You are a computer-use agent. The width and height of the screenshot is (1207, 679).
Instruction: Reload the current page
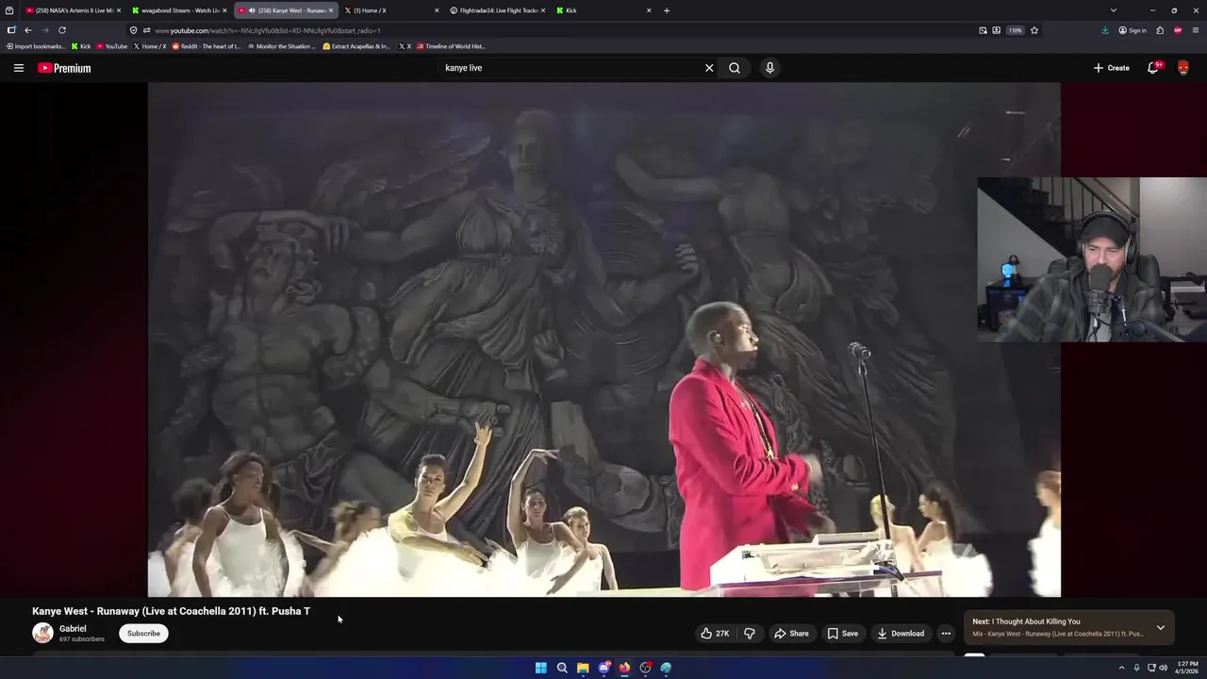(62, 30)
